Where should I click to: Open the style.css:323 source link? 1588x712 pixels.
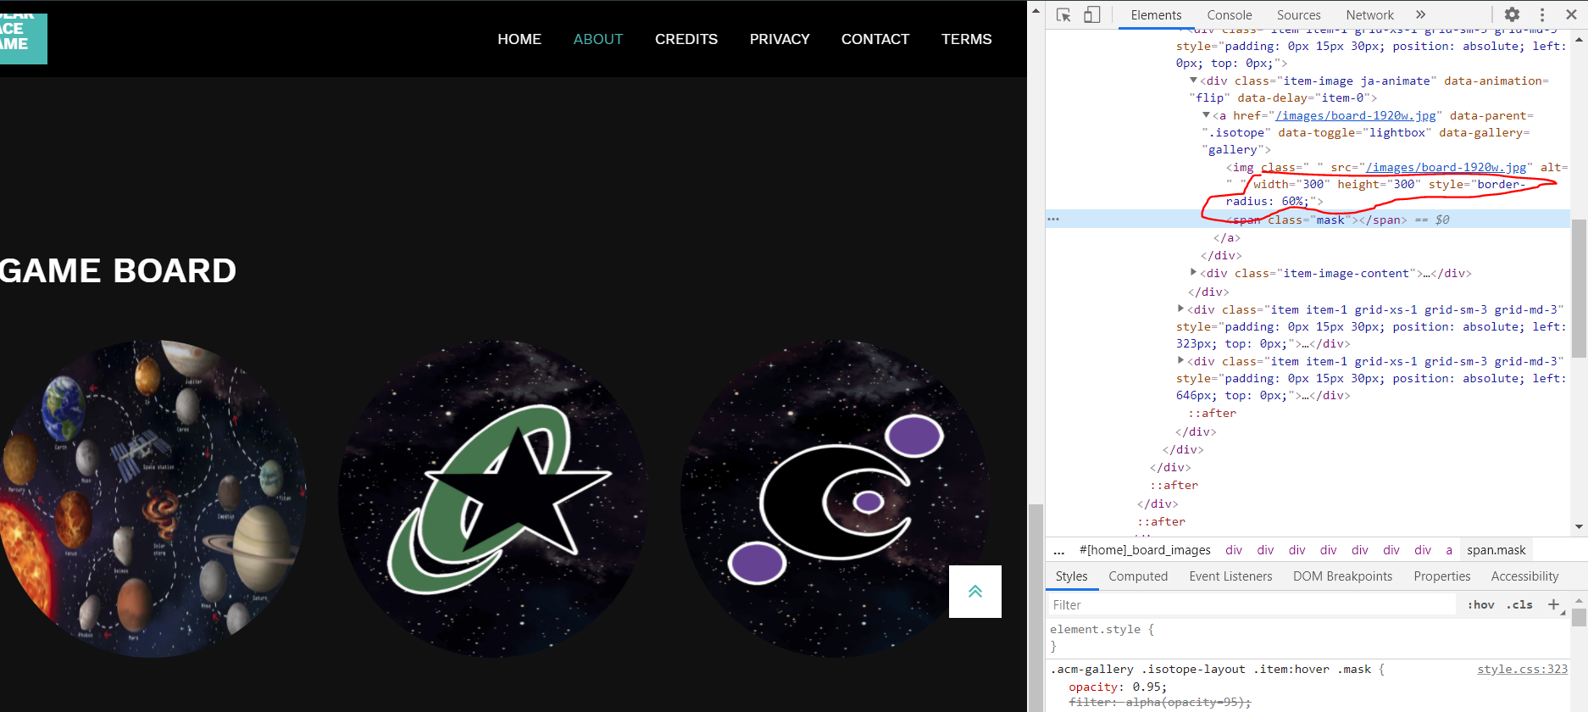[x=1522, y=670]
